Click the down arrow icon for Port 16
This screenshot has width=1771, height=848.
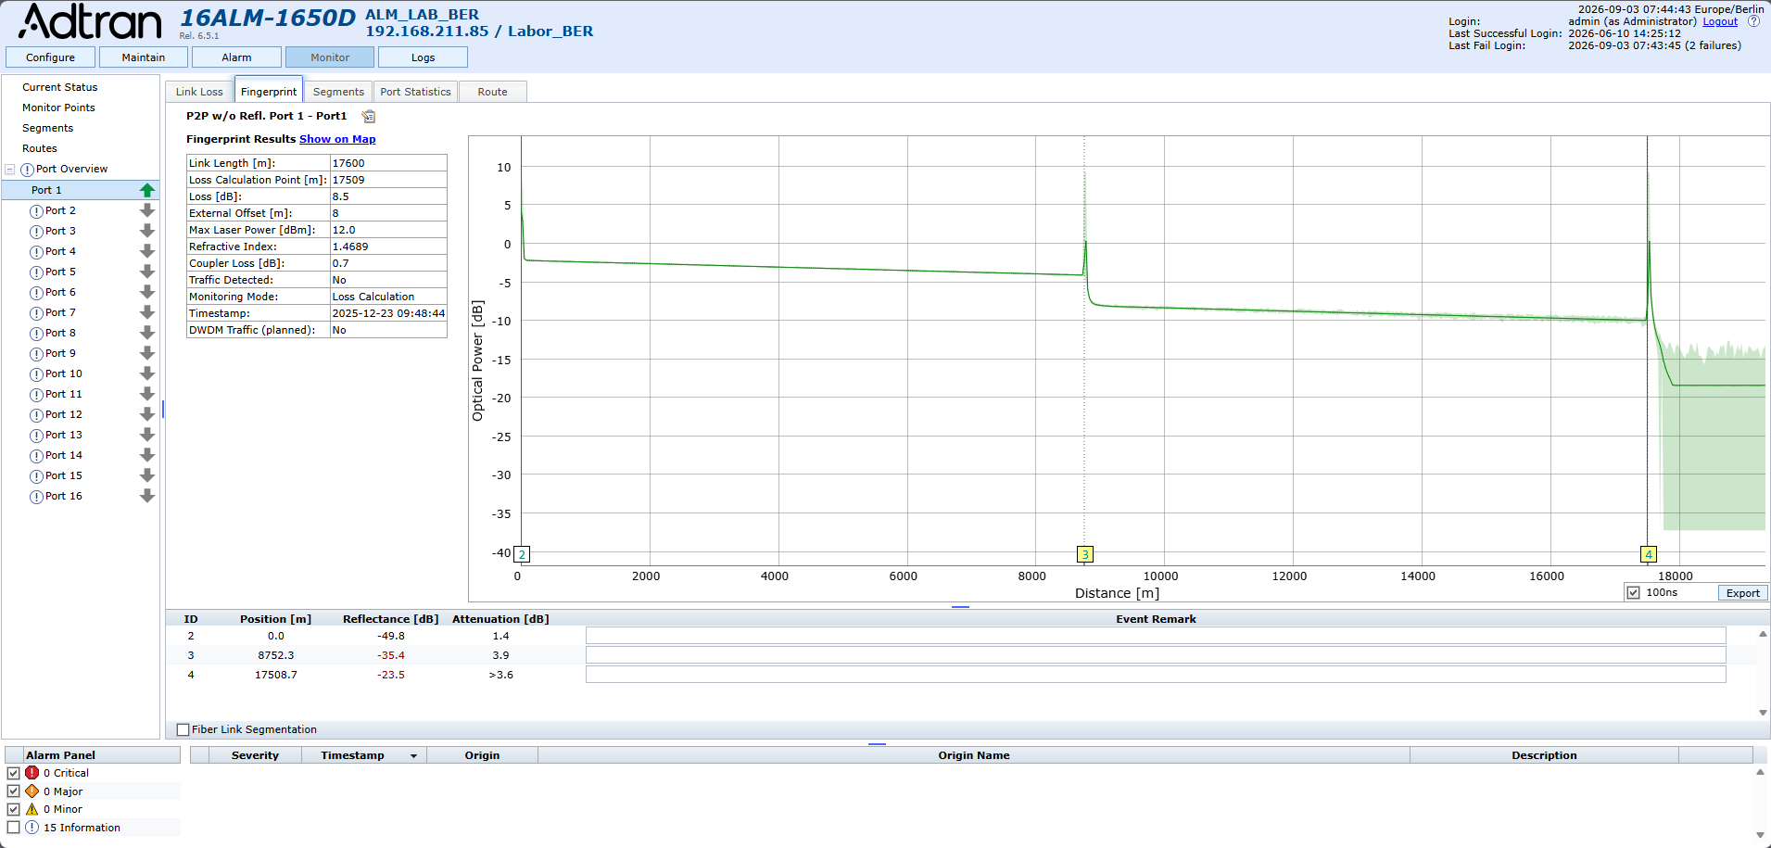pos(147,496)
